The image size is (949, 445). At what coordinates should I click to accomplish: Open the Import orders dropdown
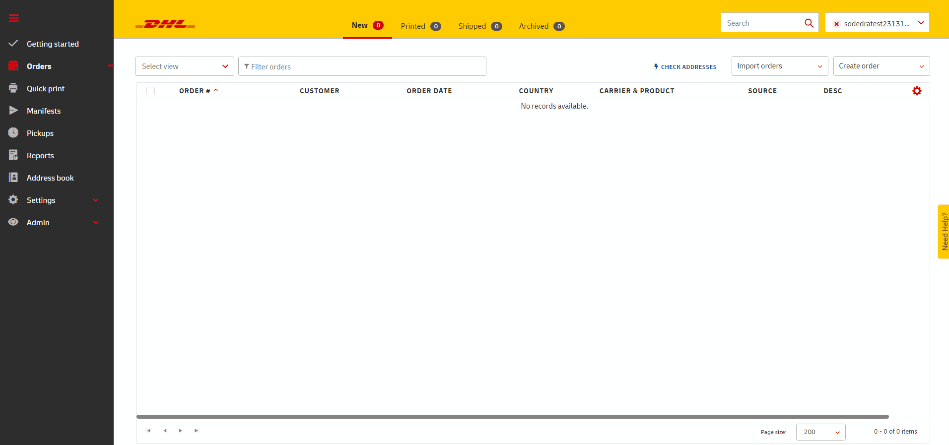tap(780, 66)
